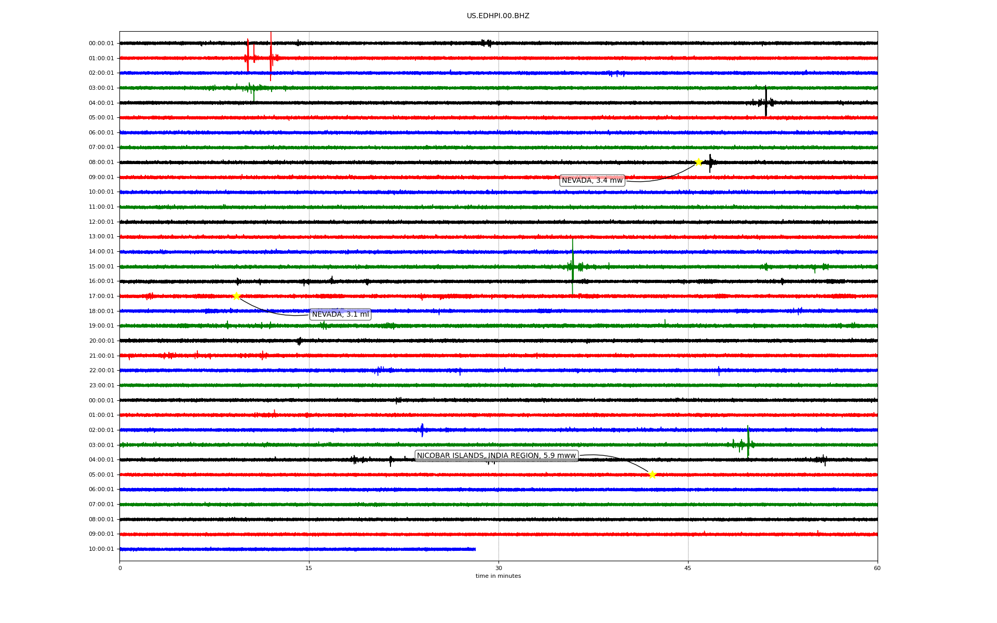Select the 18:00:01 row time label
The image size is (997, 623).
(101, 311)
